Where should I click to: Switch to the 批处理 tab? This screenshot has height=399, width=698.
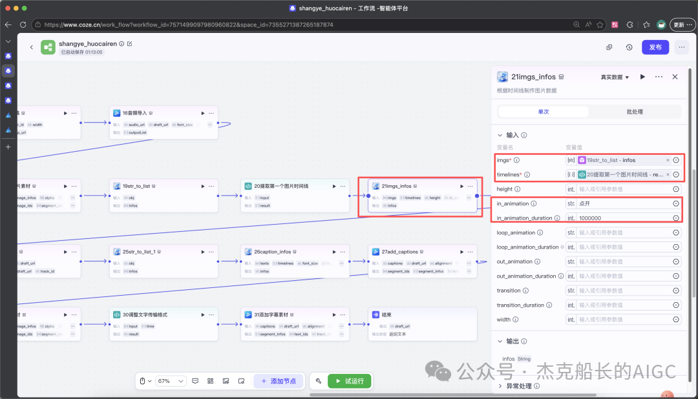[x=635, y=112]
